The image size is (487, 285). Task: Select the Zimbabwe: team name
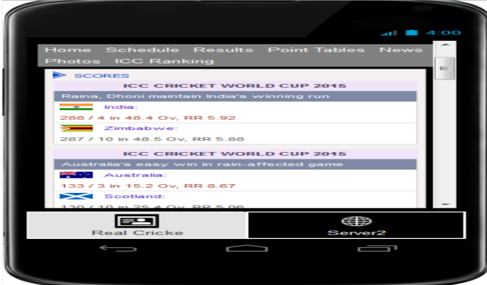pyautogui.click(x=140, y=128)
